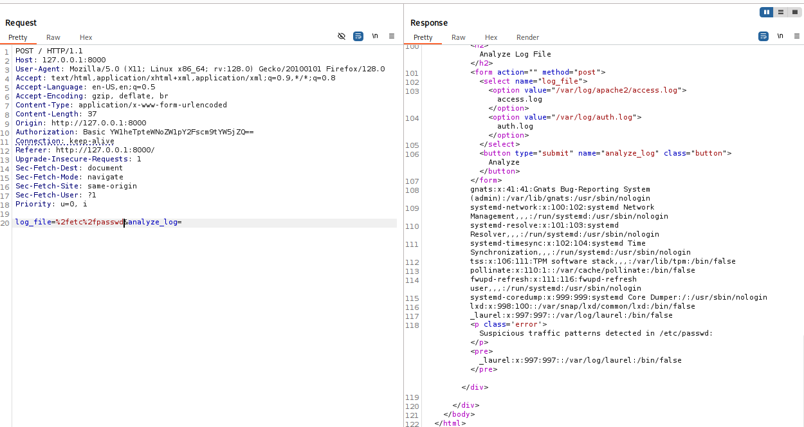Screen dimensions: 804x427
Task: Click the 'systemd-resolve:x:101:103' passwd entry
Action: pyautogui.click(x=565, y=230)
